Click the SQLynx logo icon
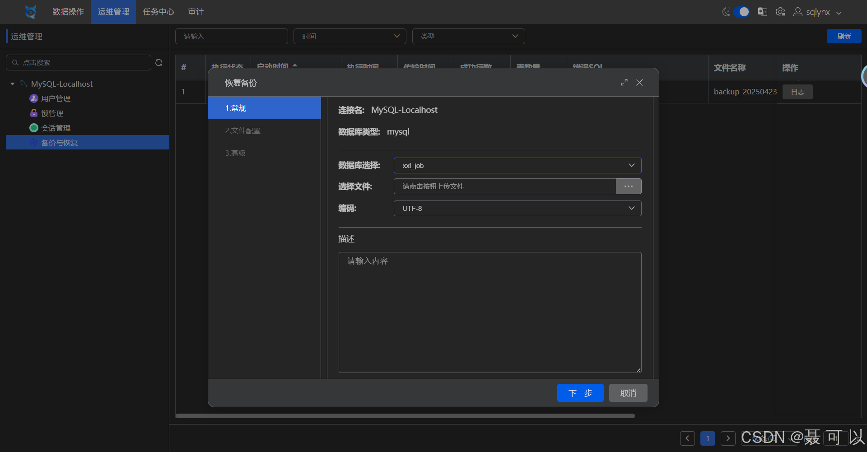The image size is (867, 452). coord(31,12)
